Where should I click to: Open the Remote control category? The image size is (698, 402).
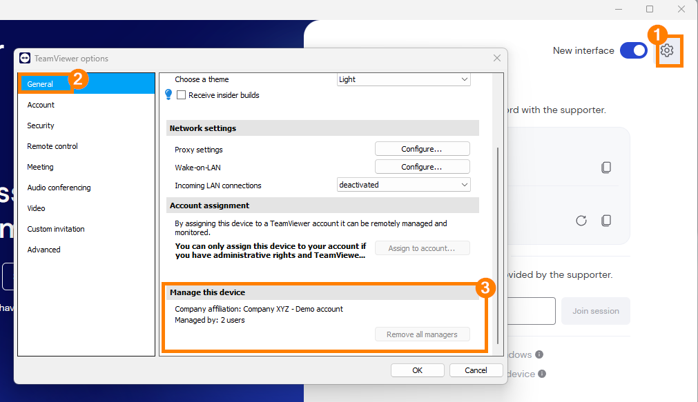click(x=86, y=146)
